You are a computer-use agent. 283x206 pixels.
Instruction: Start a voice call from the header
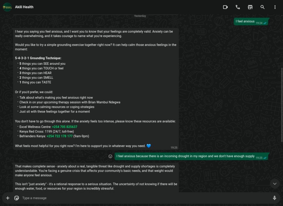coord(238,7)
